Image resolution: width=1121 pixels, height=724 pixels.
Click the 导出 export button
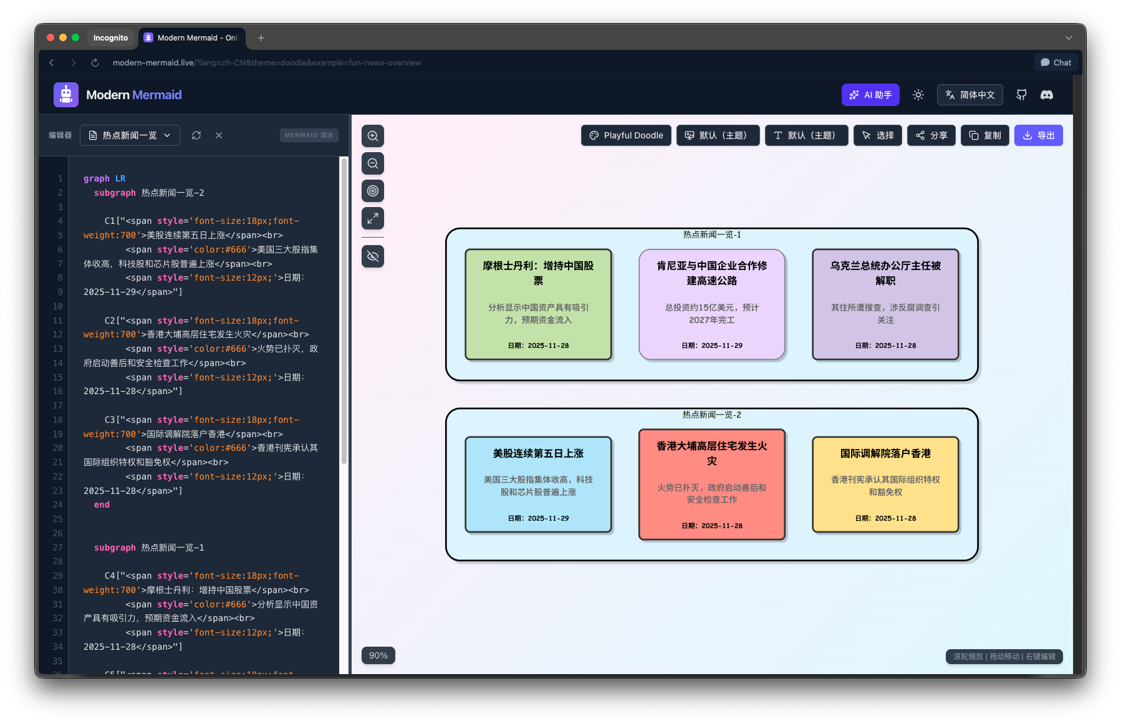(1038, 135)
